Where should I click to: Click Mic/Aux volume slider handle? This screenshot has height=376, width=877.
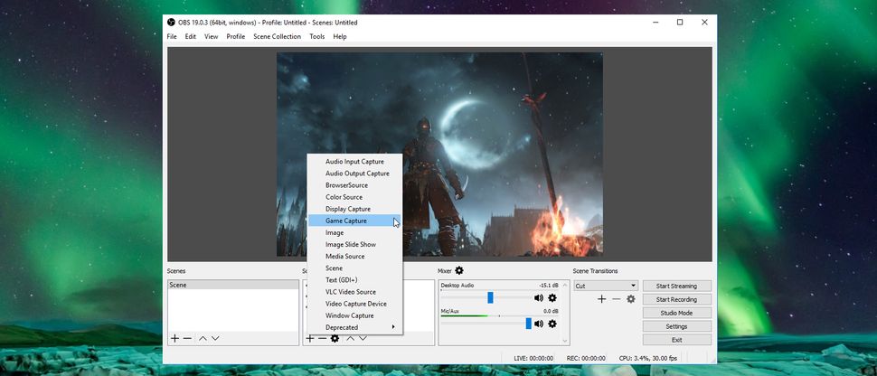click(x=529, y=324)
